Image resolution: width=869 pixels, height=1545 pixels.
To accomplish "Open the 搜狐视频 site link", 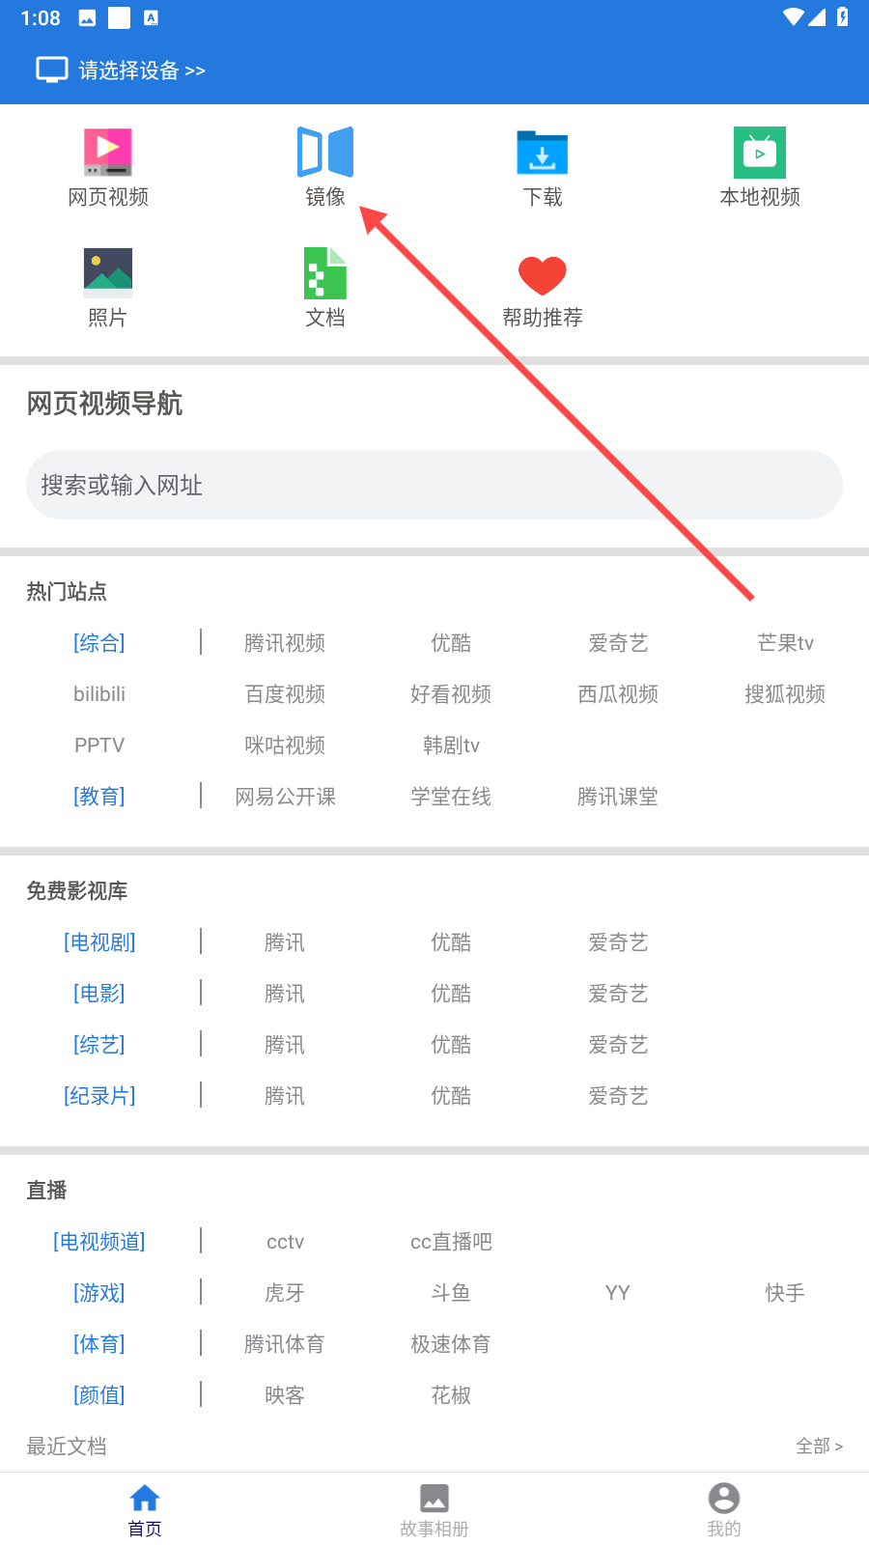I will tap(785, 694).
